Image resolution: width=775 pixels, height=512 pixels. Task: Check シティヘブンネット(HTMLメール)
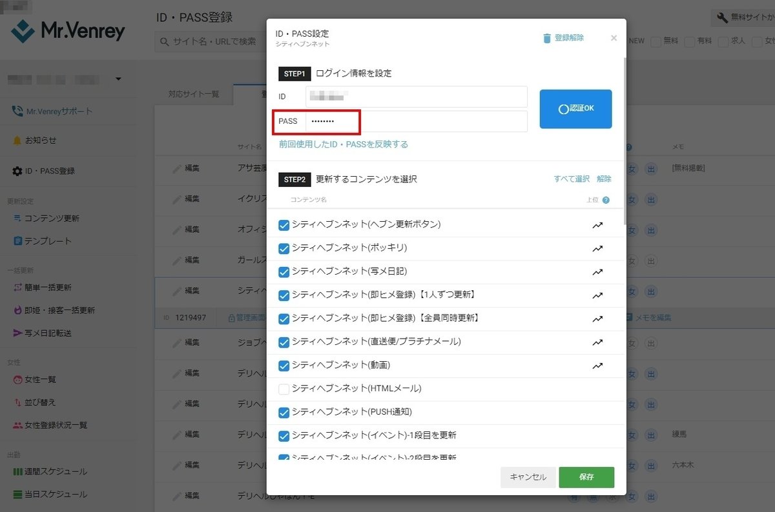coord(284,389)
